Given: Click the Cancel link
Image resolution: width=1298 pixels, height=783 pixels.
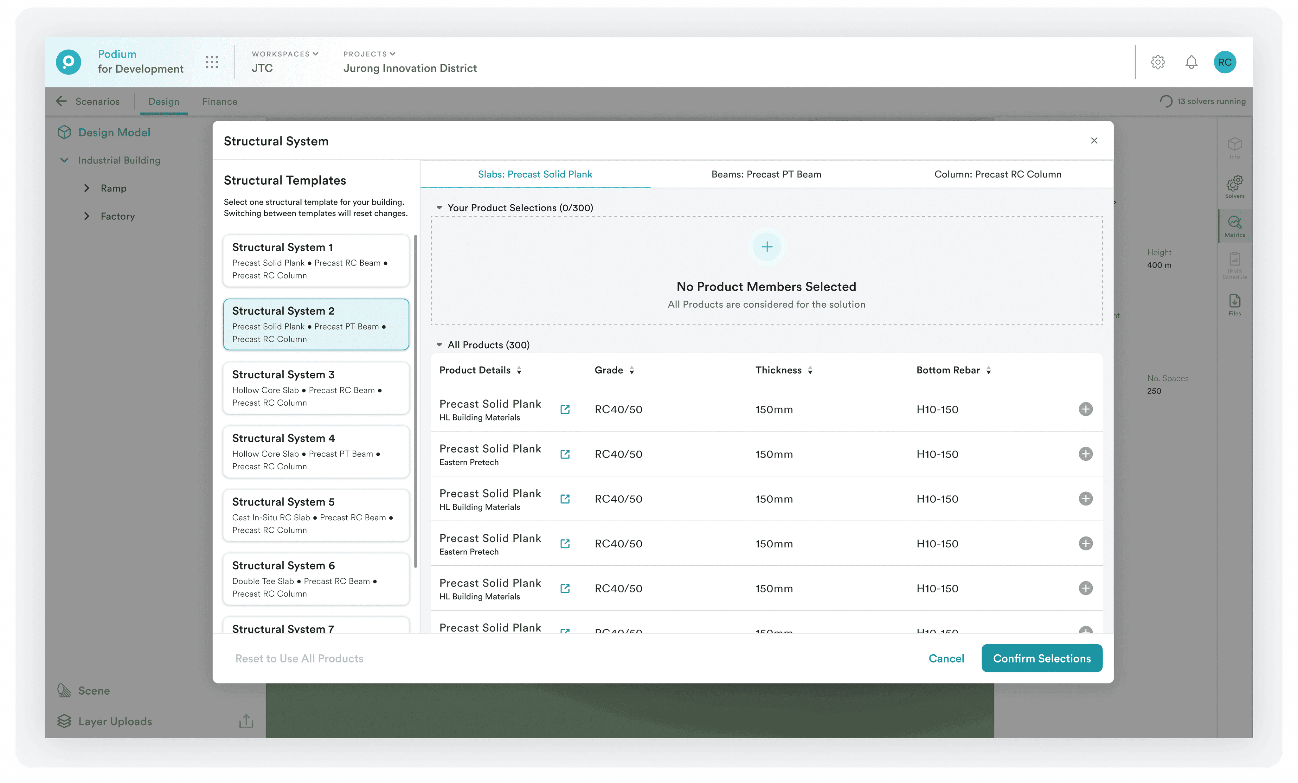Looking at the screenshot, I should (x=946, y=658).
